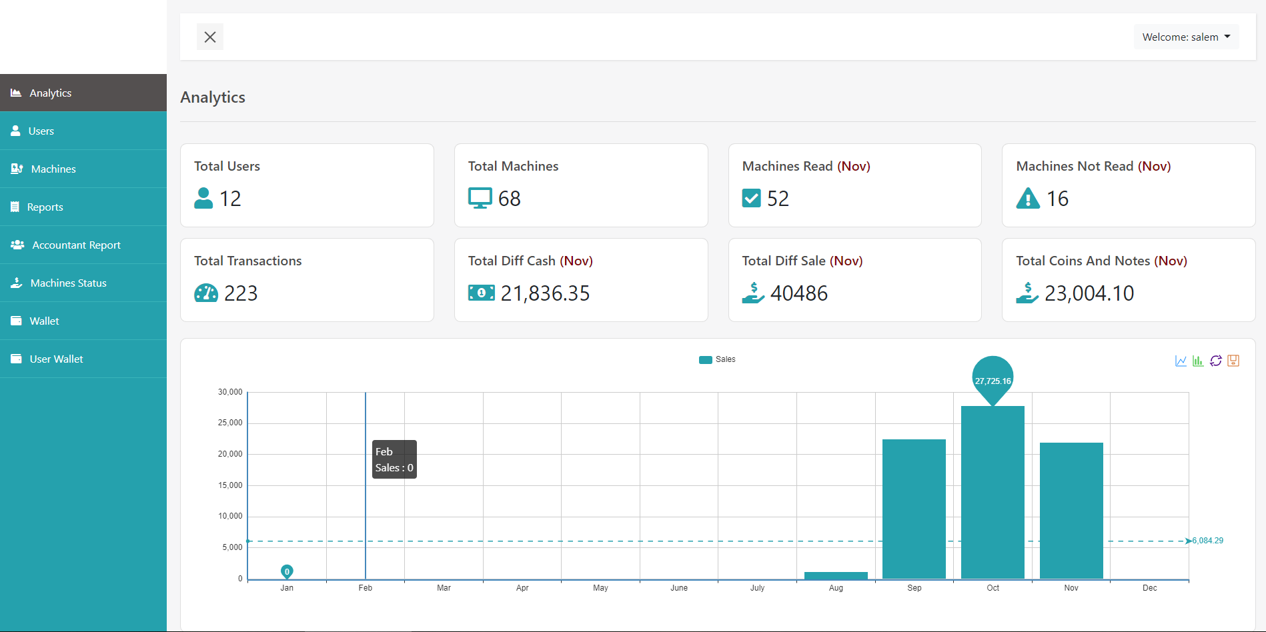Image resolution: width=1266 pixels, height=632 pixels.
Task: Save chart as image icon
Action: (x=1233, y=361)
